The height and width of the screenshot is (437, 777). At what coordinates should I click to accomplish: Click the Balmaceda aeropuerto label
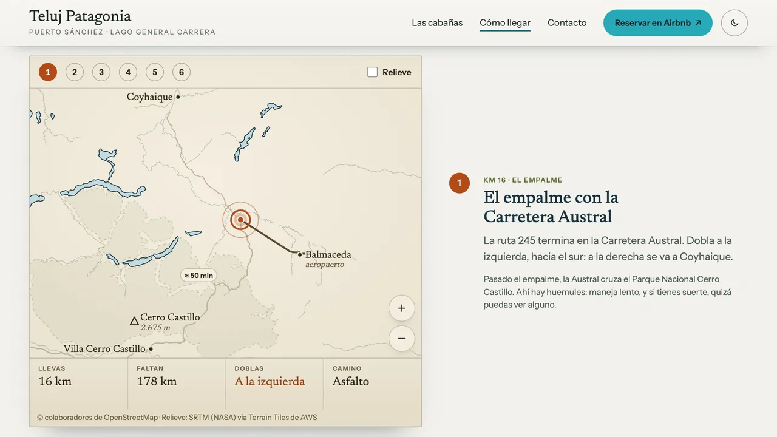point(328,259)
